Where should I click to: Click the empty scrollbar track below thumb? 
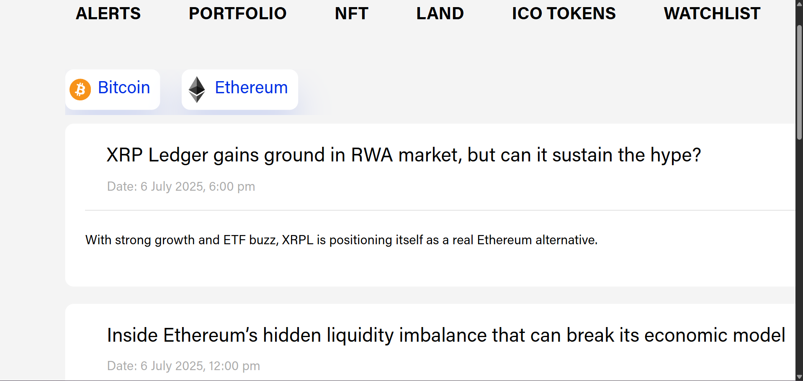click(799, 255)
